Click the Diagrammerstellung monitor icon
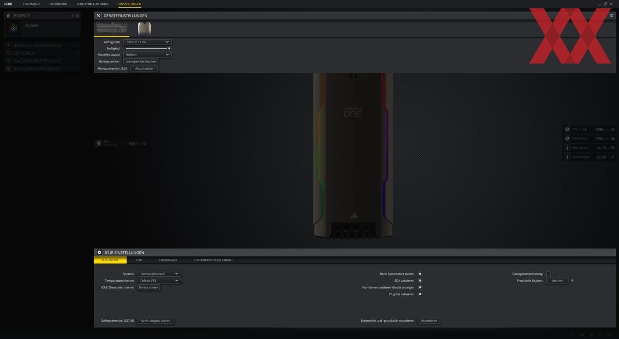 pyautogui.click(x=8, y=61)
